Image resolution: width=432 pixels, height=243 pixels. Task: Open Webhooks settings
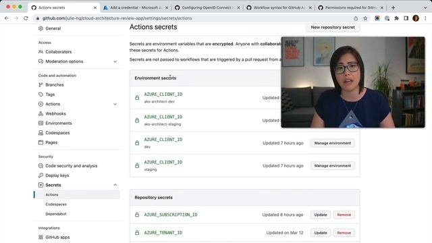click(x=55, y=113)
